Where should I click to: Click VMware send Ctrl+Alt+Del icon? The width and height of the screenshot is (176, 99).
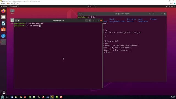pos(12,4)
